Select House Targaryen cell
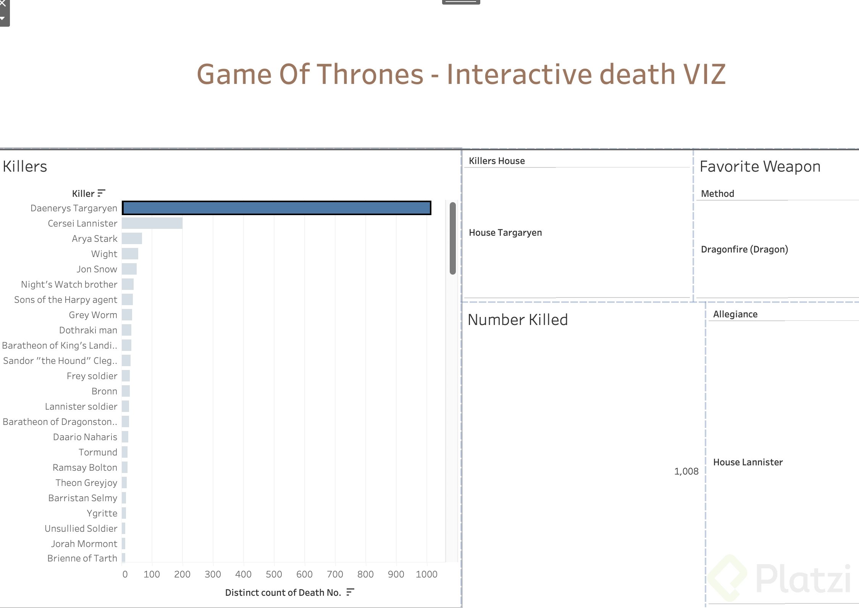Screen dimensions: 859x608 coord(505,233)
